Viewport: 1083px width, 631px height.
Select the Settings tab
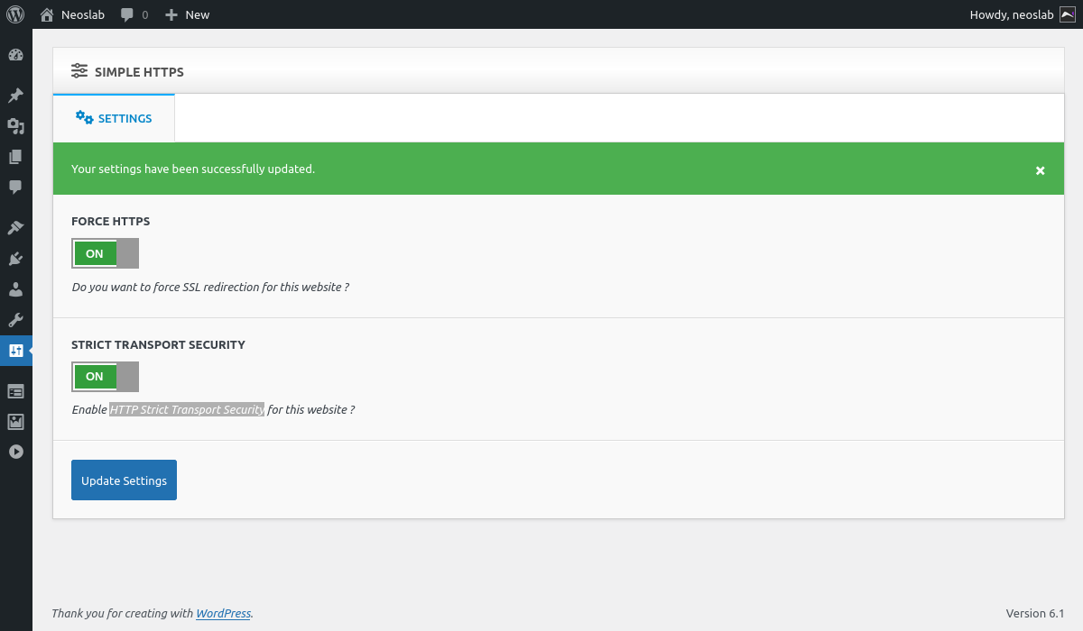pyautogui.click(x=114, y=118)
